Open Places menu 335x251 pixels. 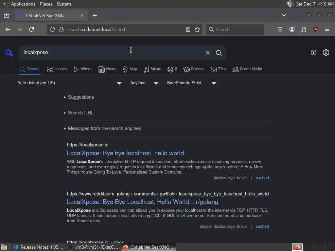(x=46, y=4)
